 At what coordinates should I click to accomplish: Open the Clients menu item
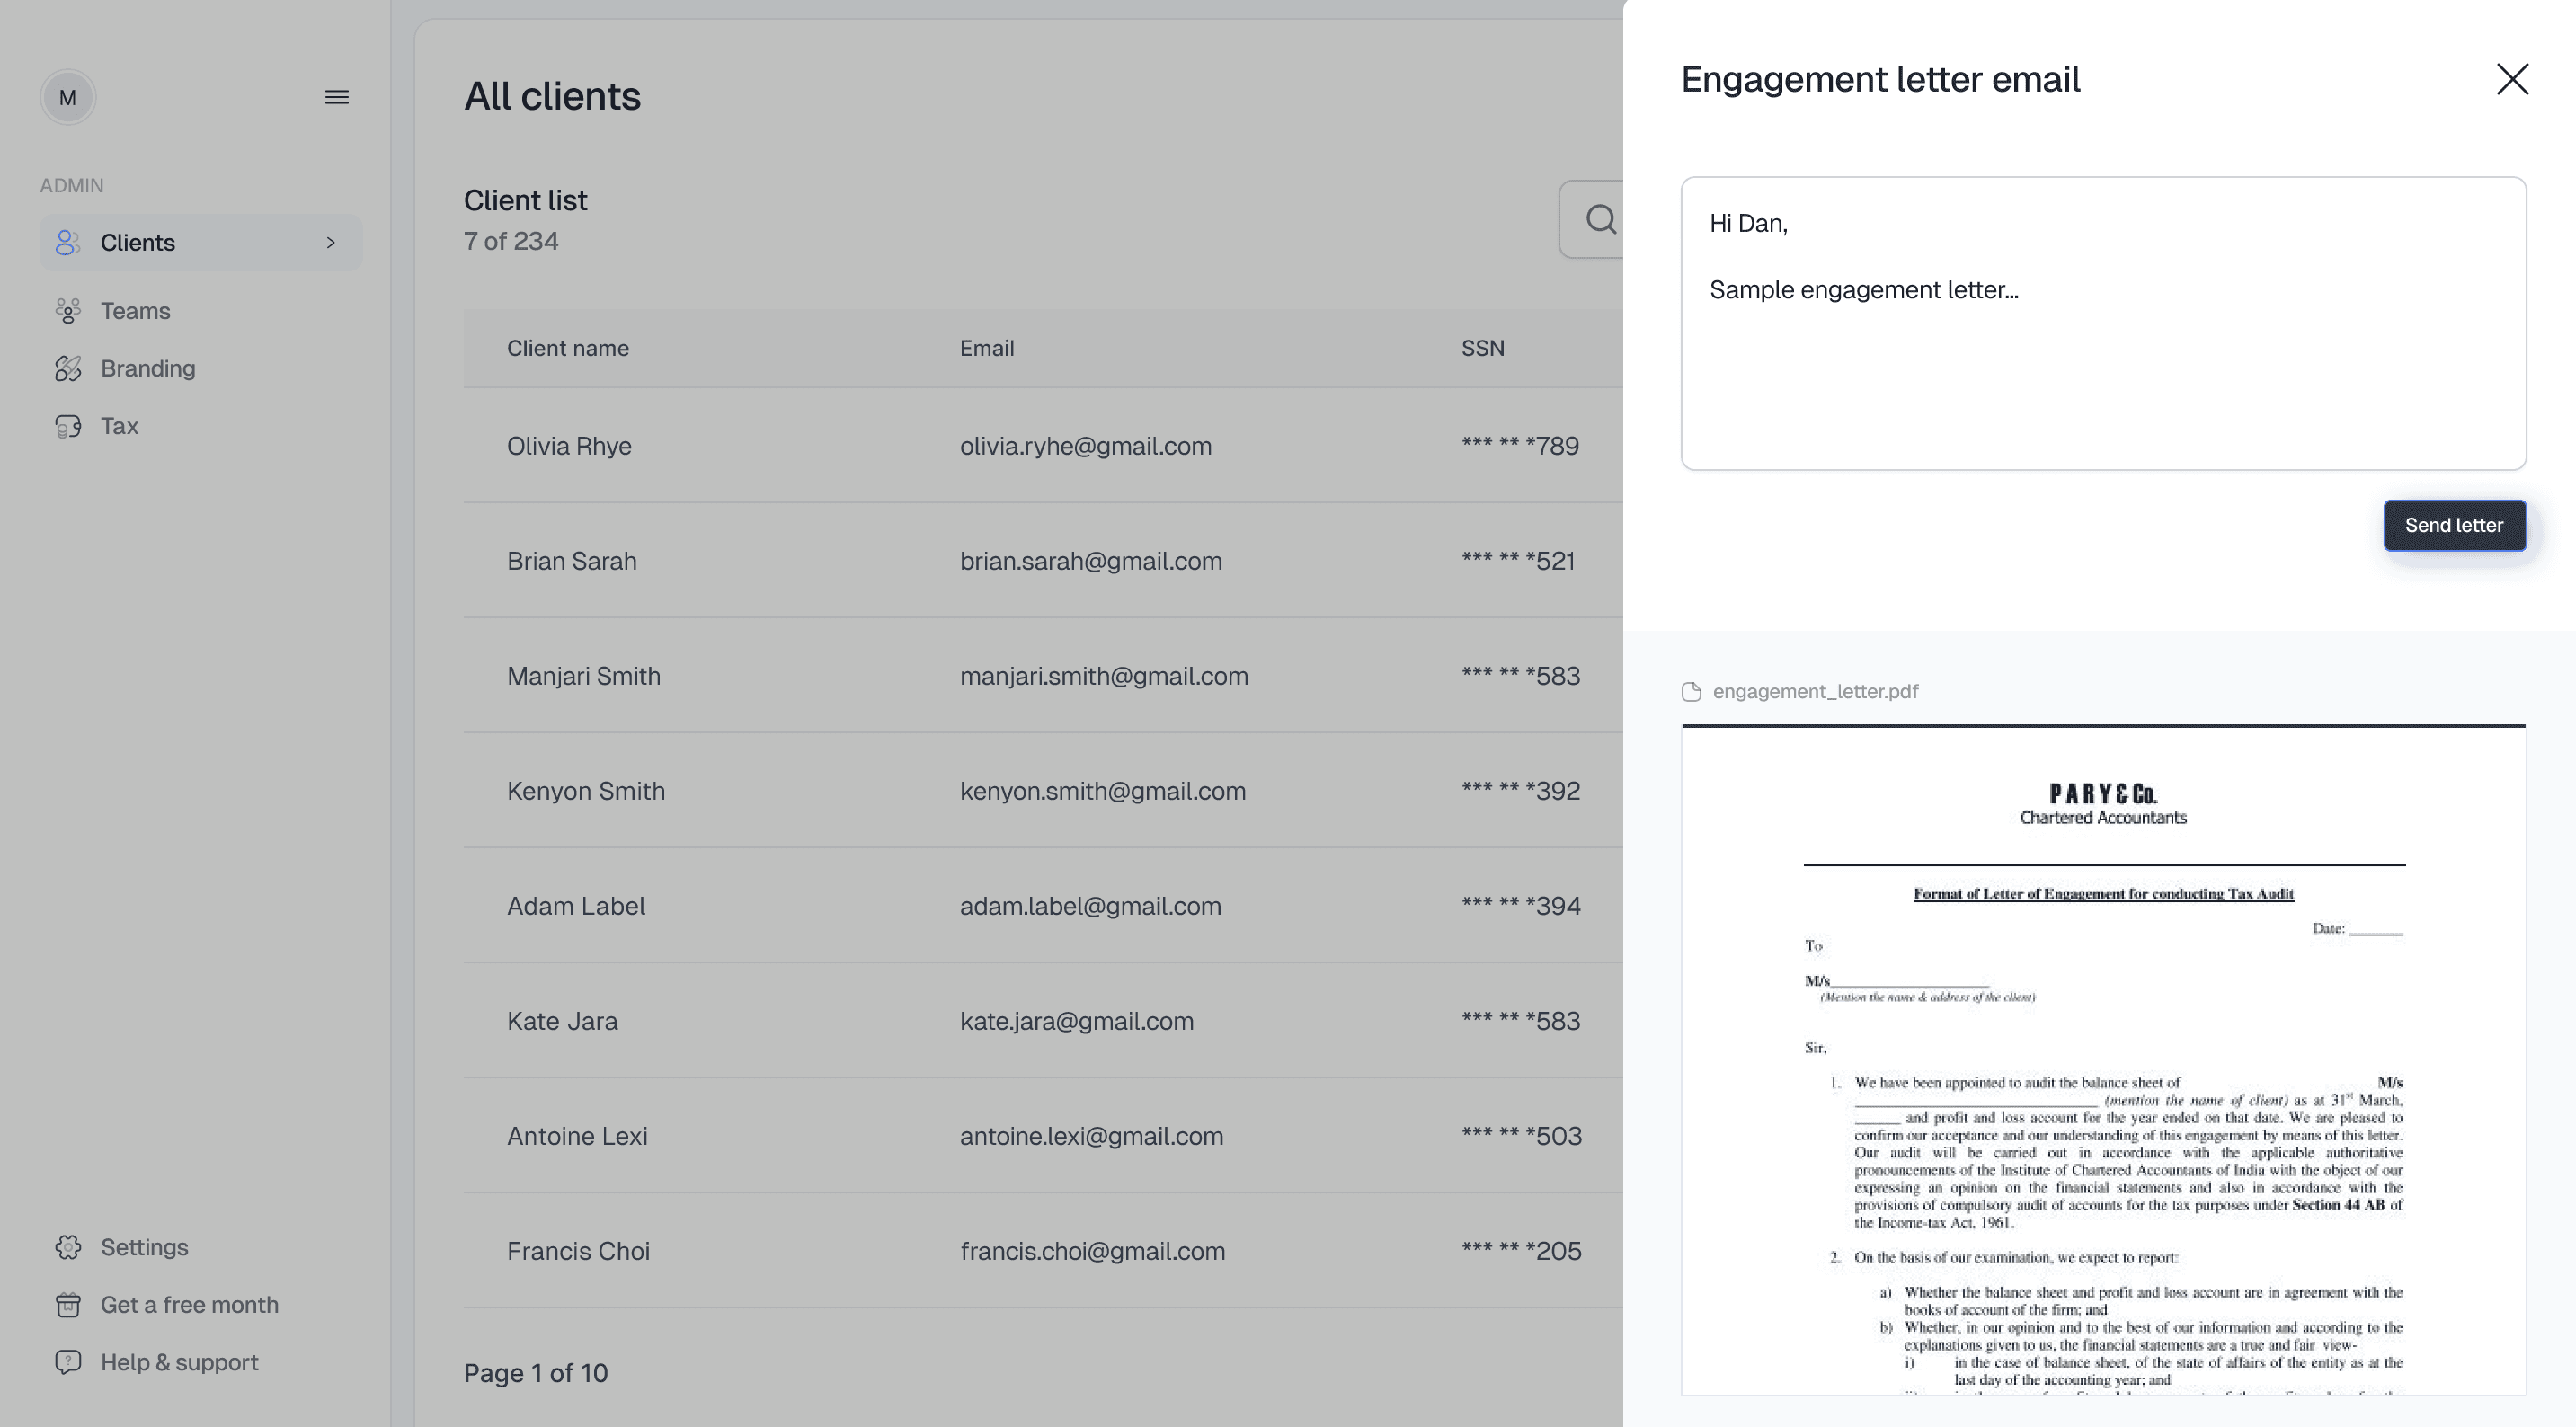201,242
